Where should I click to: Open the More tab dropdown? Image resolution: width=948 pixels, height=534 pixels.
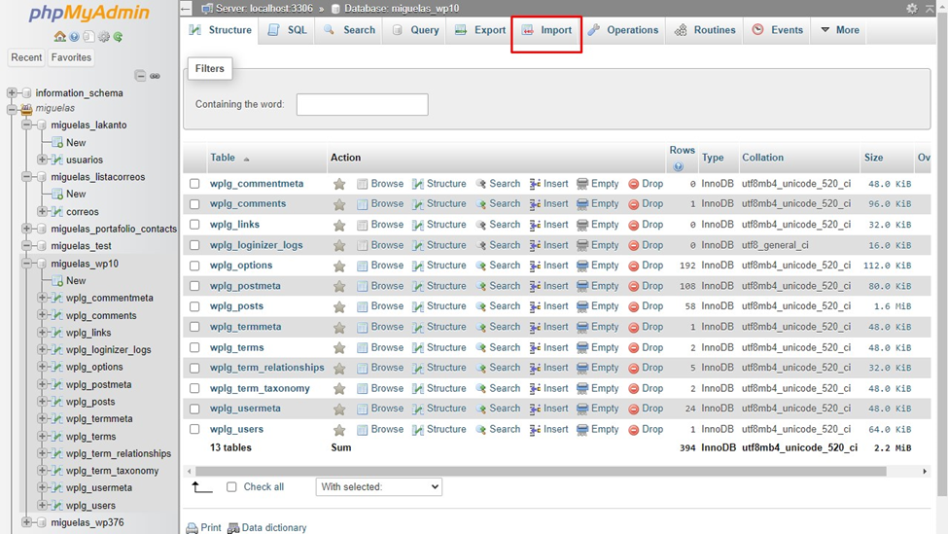[x=839, y=29]
